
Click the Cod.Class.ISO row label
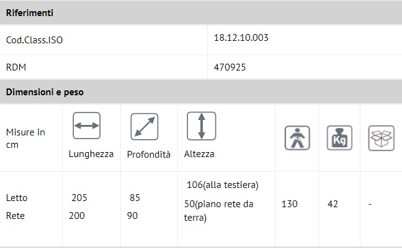point(34,41)
